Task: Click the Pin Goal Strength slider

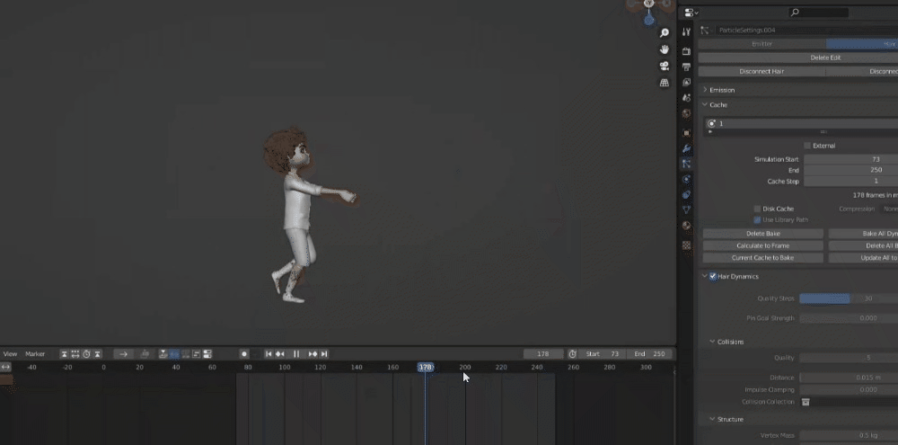Action: (x=849, y=318)
